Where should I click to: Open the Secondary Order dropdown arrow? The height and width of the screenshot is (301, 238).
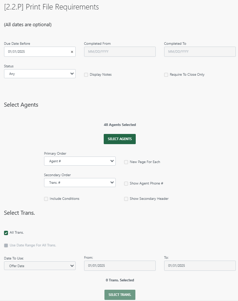pos(112,183)
